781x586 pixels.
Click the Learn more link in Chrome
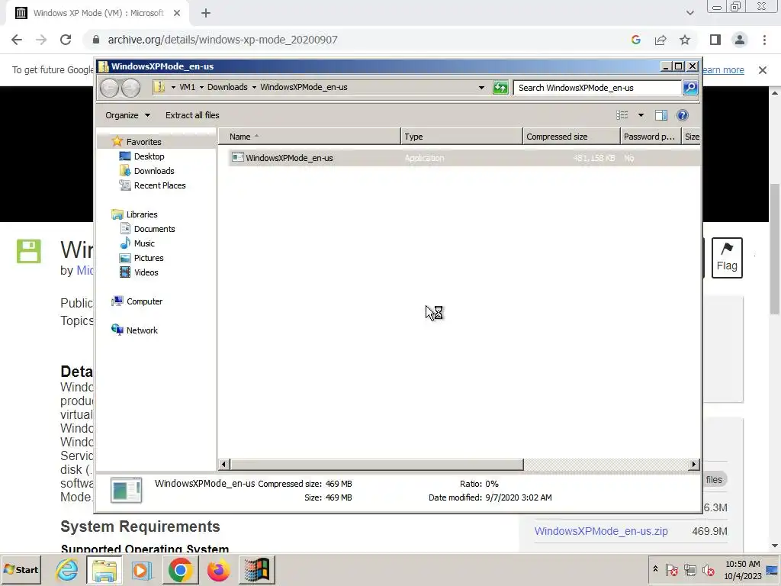coord(723,70)
